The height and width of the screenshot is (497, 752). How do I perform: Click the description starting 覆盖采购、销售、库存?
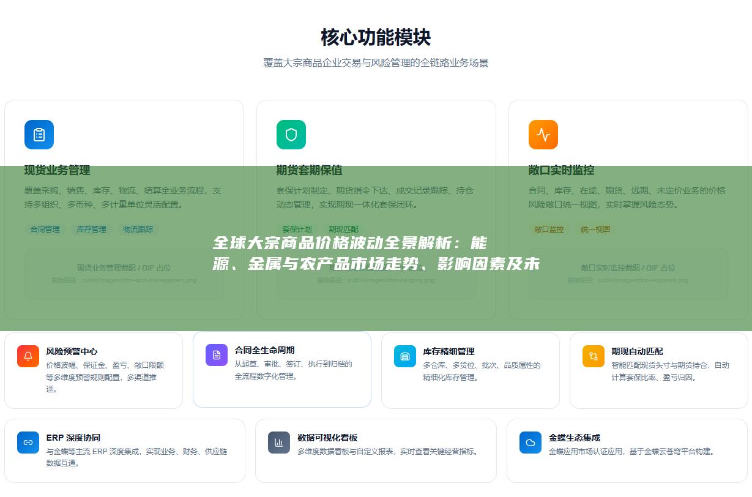coord(123,197)
